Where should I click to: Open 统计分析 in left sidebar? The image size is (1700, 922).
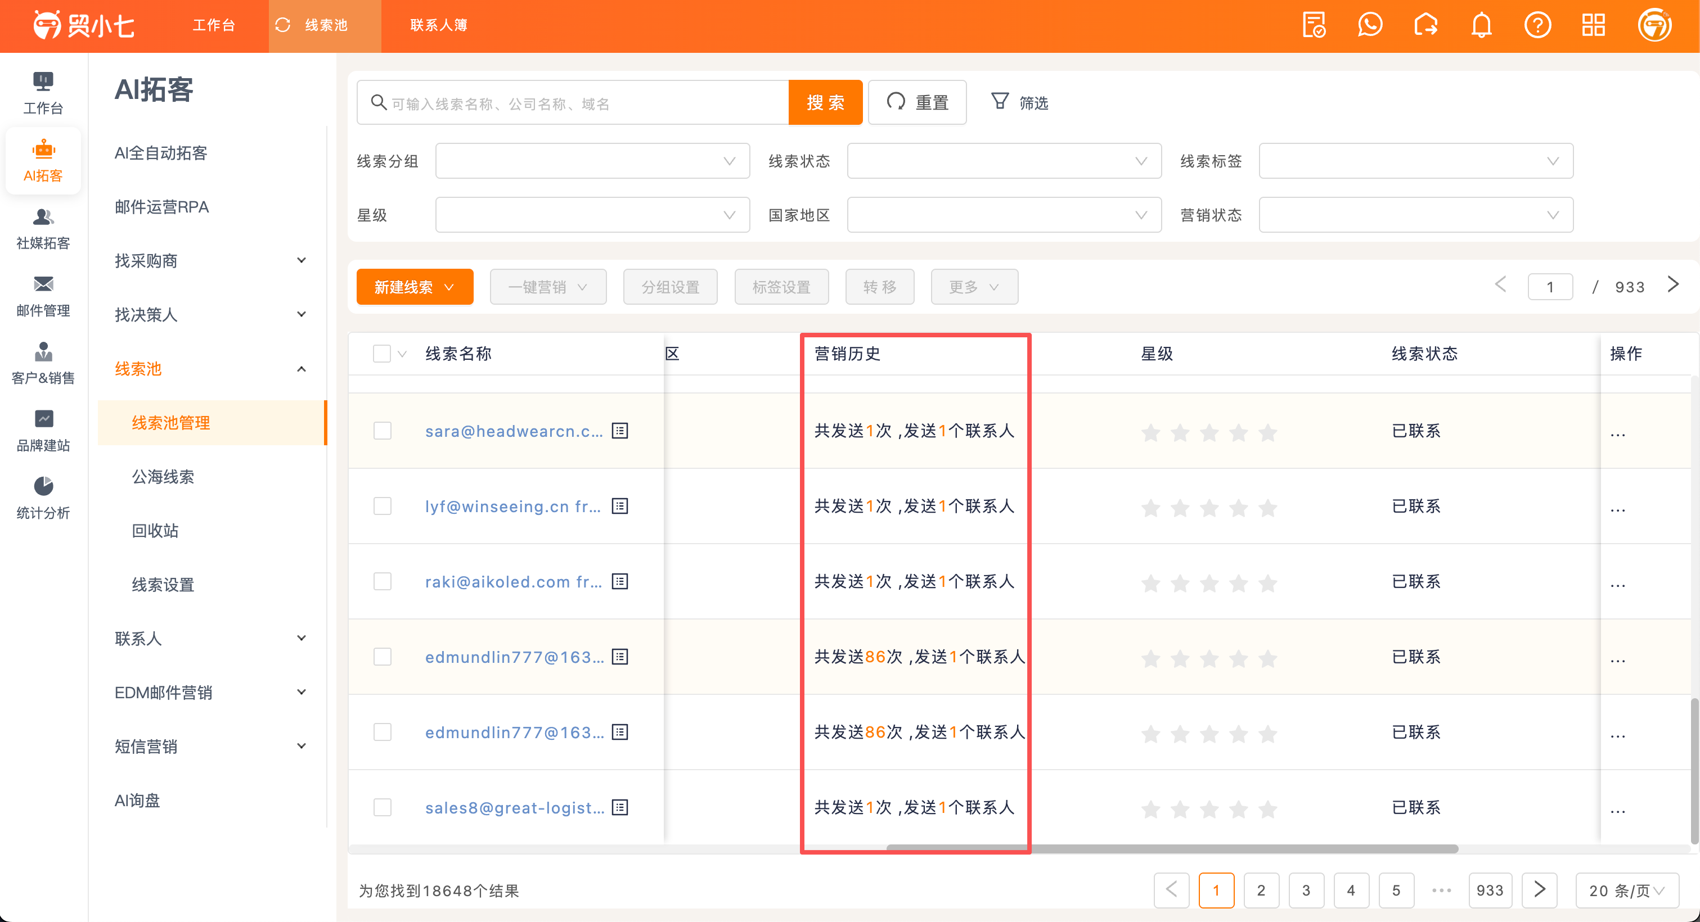[x=43, y=498]
